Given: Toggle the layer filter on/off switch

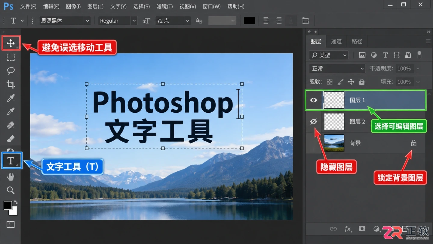Looking at the screenshot, I should coord(419,55).
